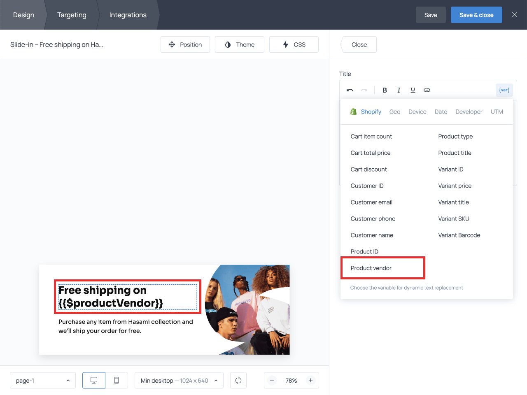The height and width of the screenshot is (395, 527).
Task: Open the page-1 dropdown
Action: pyautogui.click(x=43, y=381)
